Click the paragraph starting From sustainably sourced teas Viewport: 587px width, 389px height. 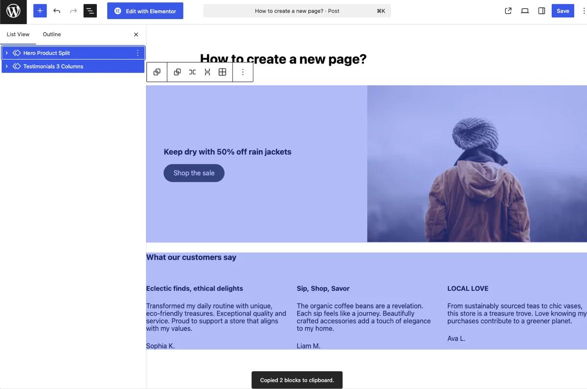point(517,313)
